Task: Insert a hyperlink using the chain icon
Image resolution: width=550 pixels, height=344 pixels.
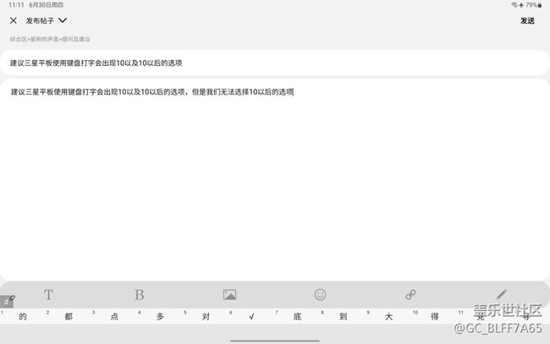Action: pyautogui.click(x=410, y=295)
